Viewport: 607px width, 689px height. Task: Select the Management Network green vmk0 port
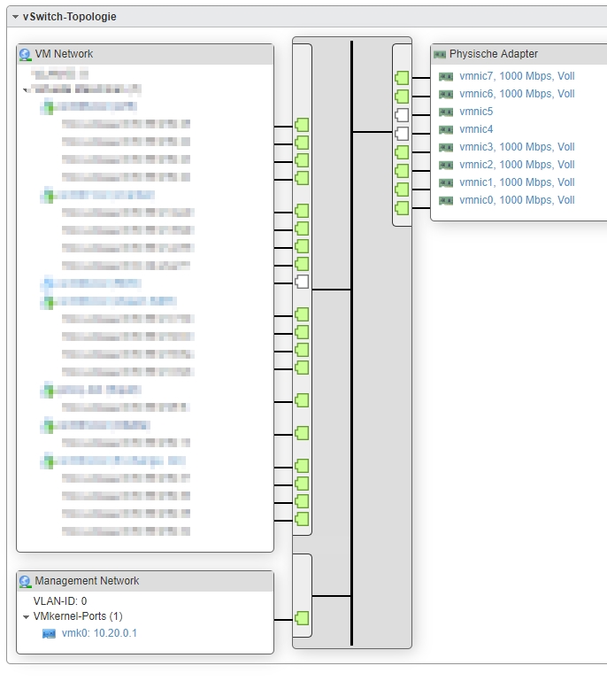coord(302,618)
